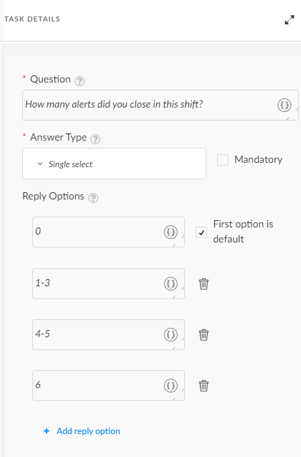Enable the Mandatory checkbox

tap(223, 160)
